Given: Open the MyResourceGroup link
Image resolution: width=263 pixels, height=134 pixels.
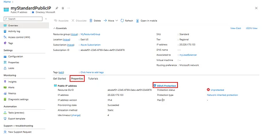Looking at the screenshot, I should pyautogui.click(x=90, y=34).
